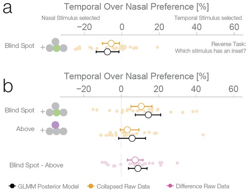Click the green blind spot circle in panel a
Viewport: 249px width, 193px height.
[56, 48]
